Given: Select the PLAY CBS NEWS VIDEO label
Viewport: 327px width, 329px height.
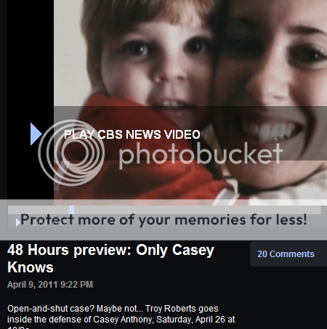Looking at the screenshot, I should (x=132, y=134).
